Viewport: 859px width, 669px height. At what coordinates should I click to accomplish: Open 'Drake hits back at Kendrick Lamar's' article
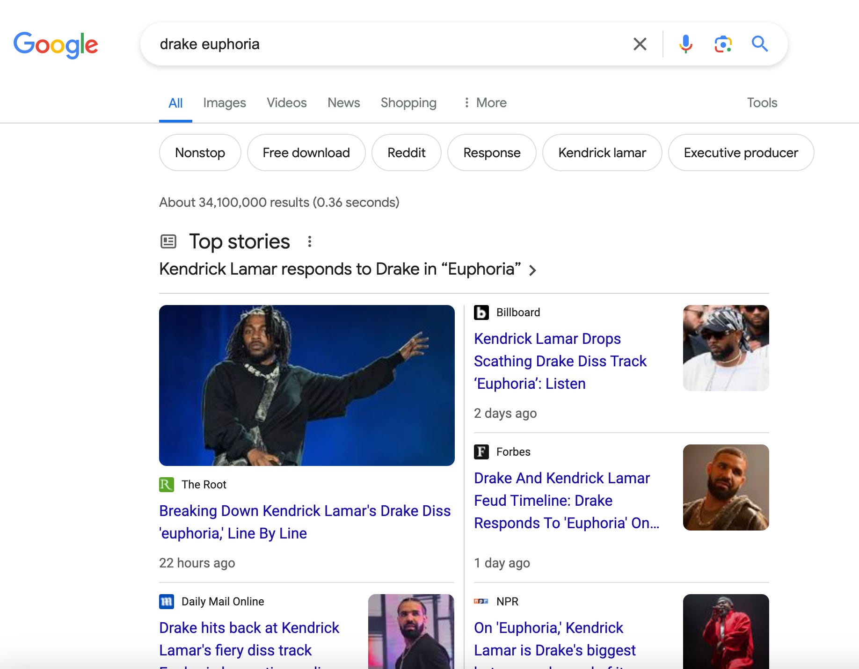(x=249, y=643)
